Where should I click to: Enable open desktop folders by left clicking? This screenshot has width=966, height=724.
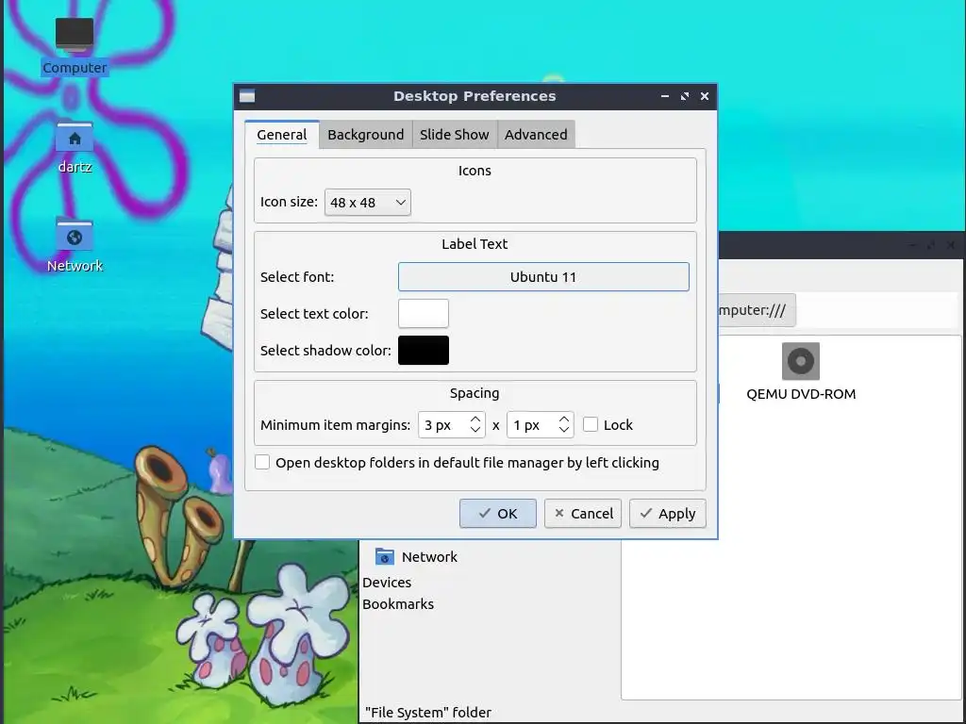[x=262, y=462]
